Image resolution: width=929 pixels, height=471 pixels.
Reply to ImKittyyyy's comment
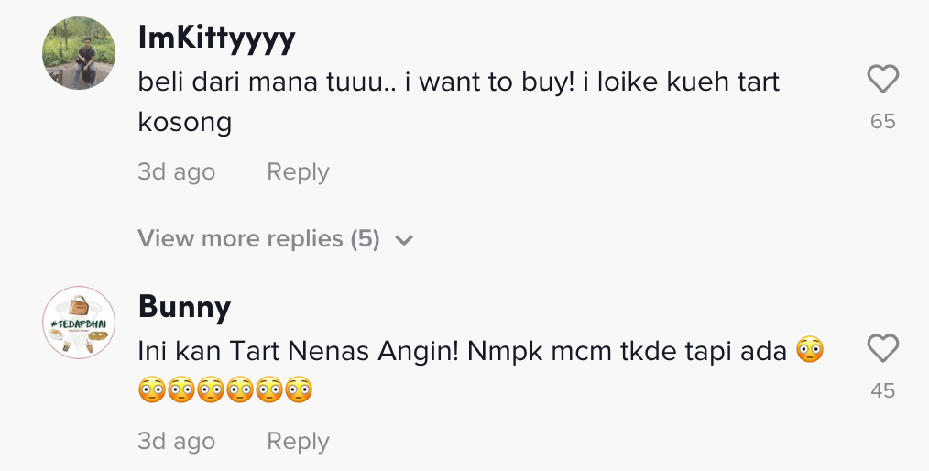298,172
